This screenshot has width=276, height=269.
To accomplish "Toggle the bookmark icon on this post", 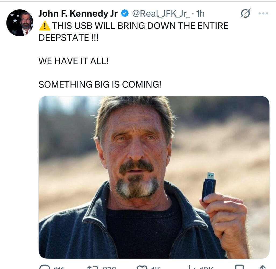I will [x=239, y=267].
